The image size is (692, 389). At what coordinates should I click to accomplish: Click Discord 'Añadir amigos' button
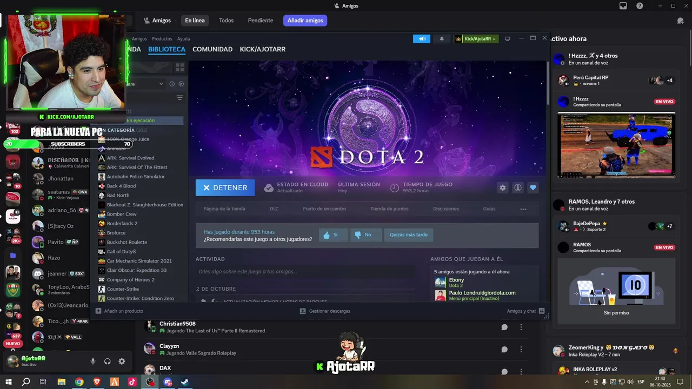305,21
